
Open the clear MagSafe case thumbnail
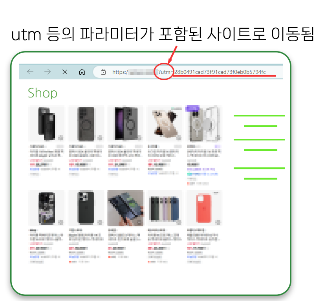click(x=204, y=123)
